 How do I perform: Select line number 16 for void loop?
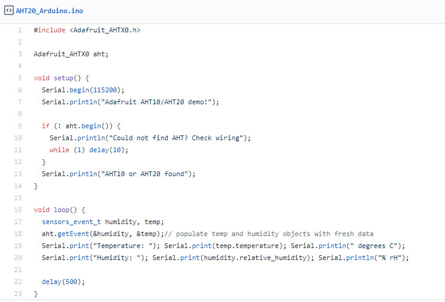[18, 210]
